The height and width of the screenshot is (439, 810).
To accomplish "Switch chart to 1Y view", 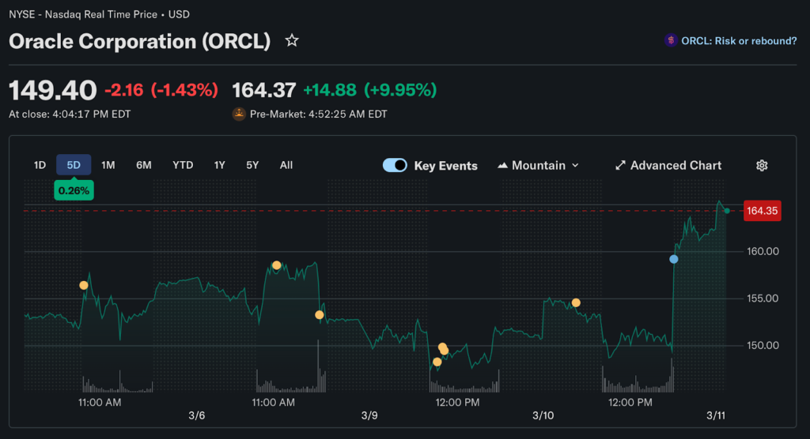I will click(220, 165).
